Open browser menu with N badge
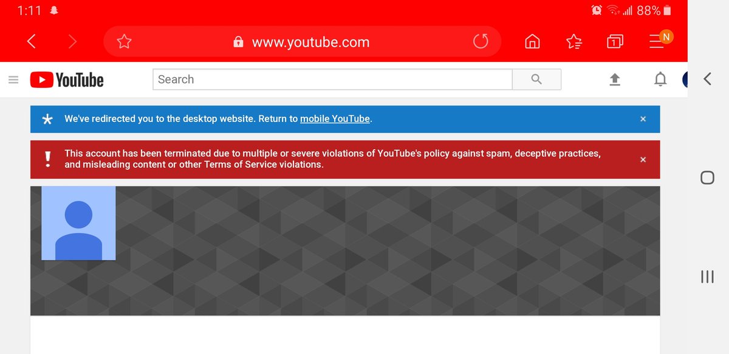 (660, 39)
